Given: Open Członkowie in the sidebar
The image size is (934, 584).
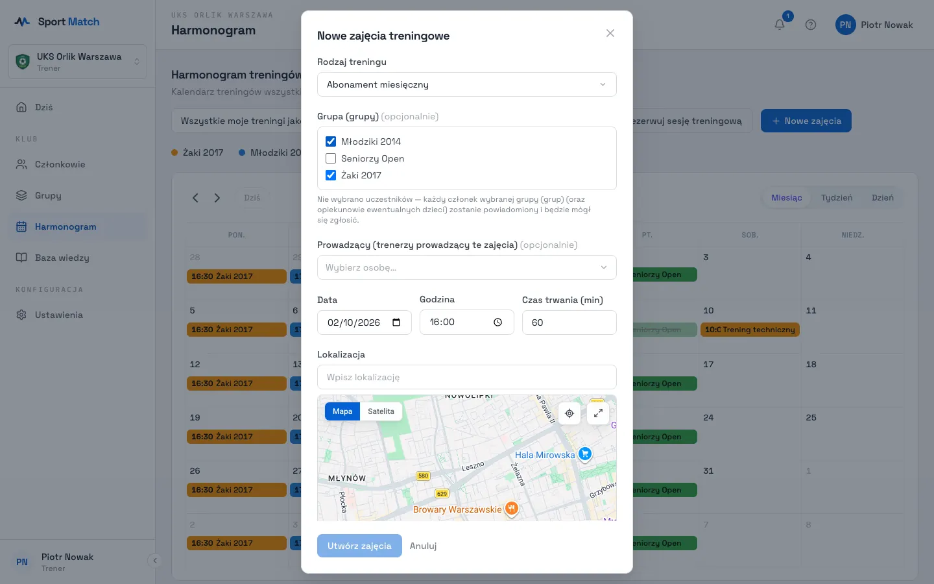Looking at the screenshot, I should tap(78, 164).
